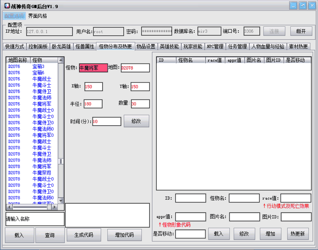Click the 图片名 input field
Image resolution: width=318 pixels, height=250 pixels.
click(245, 217)
